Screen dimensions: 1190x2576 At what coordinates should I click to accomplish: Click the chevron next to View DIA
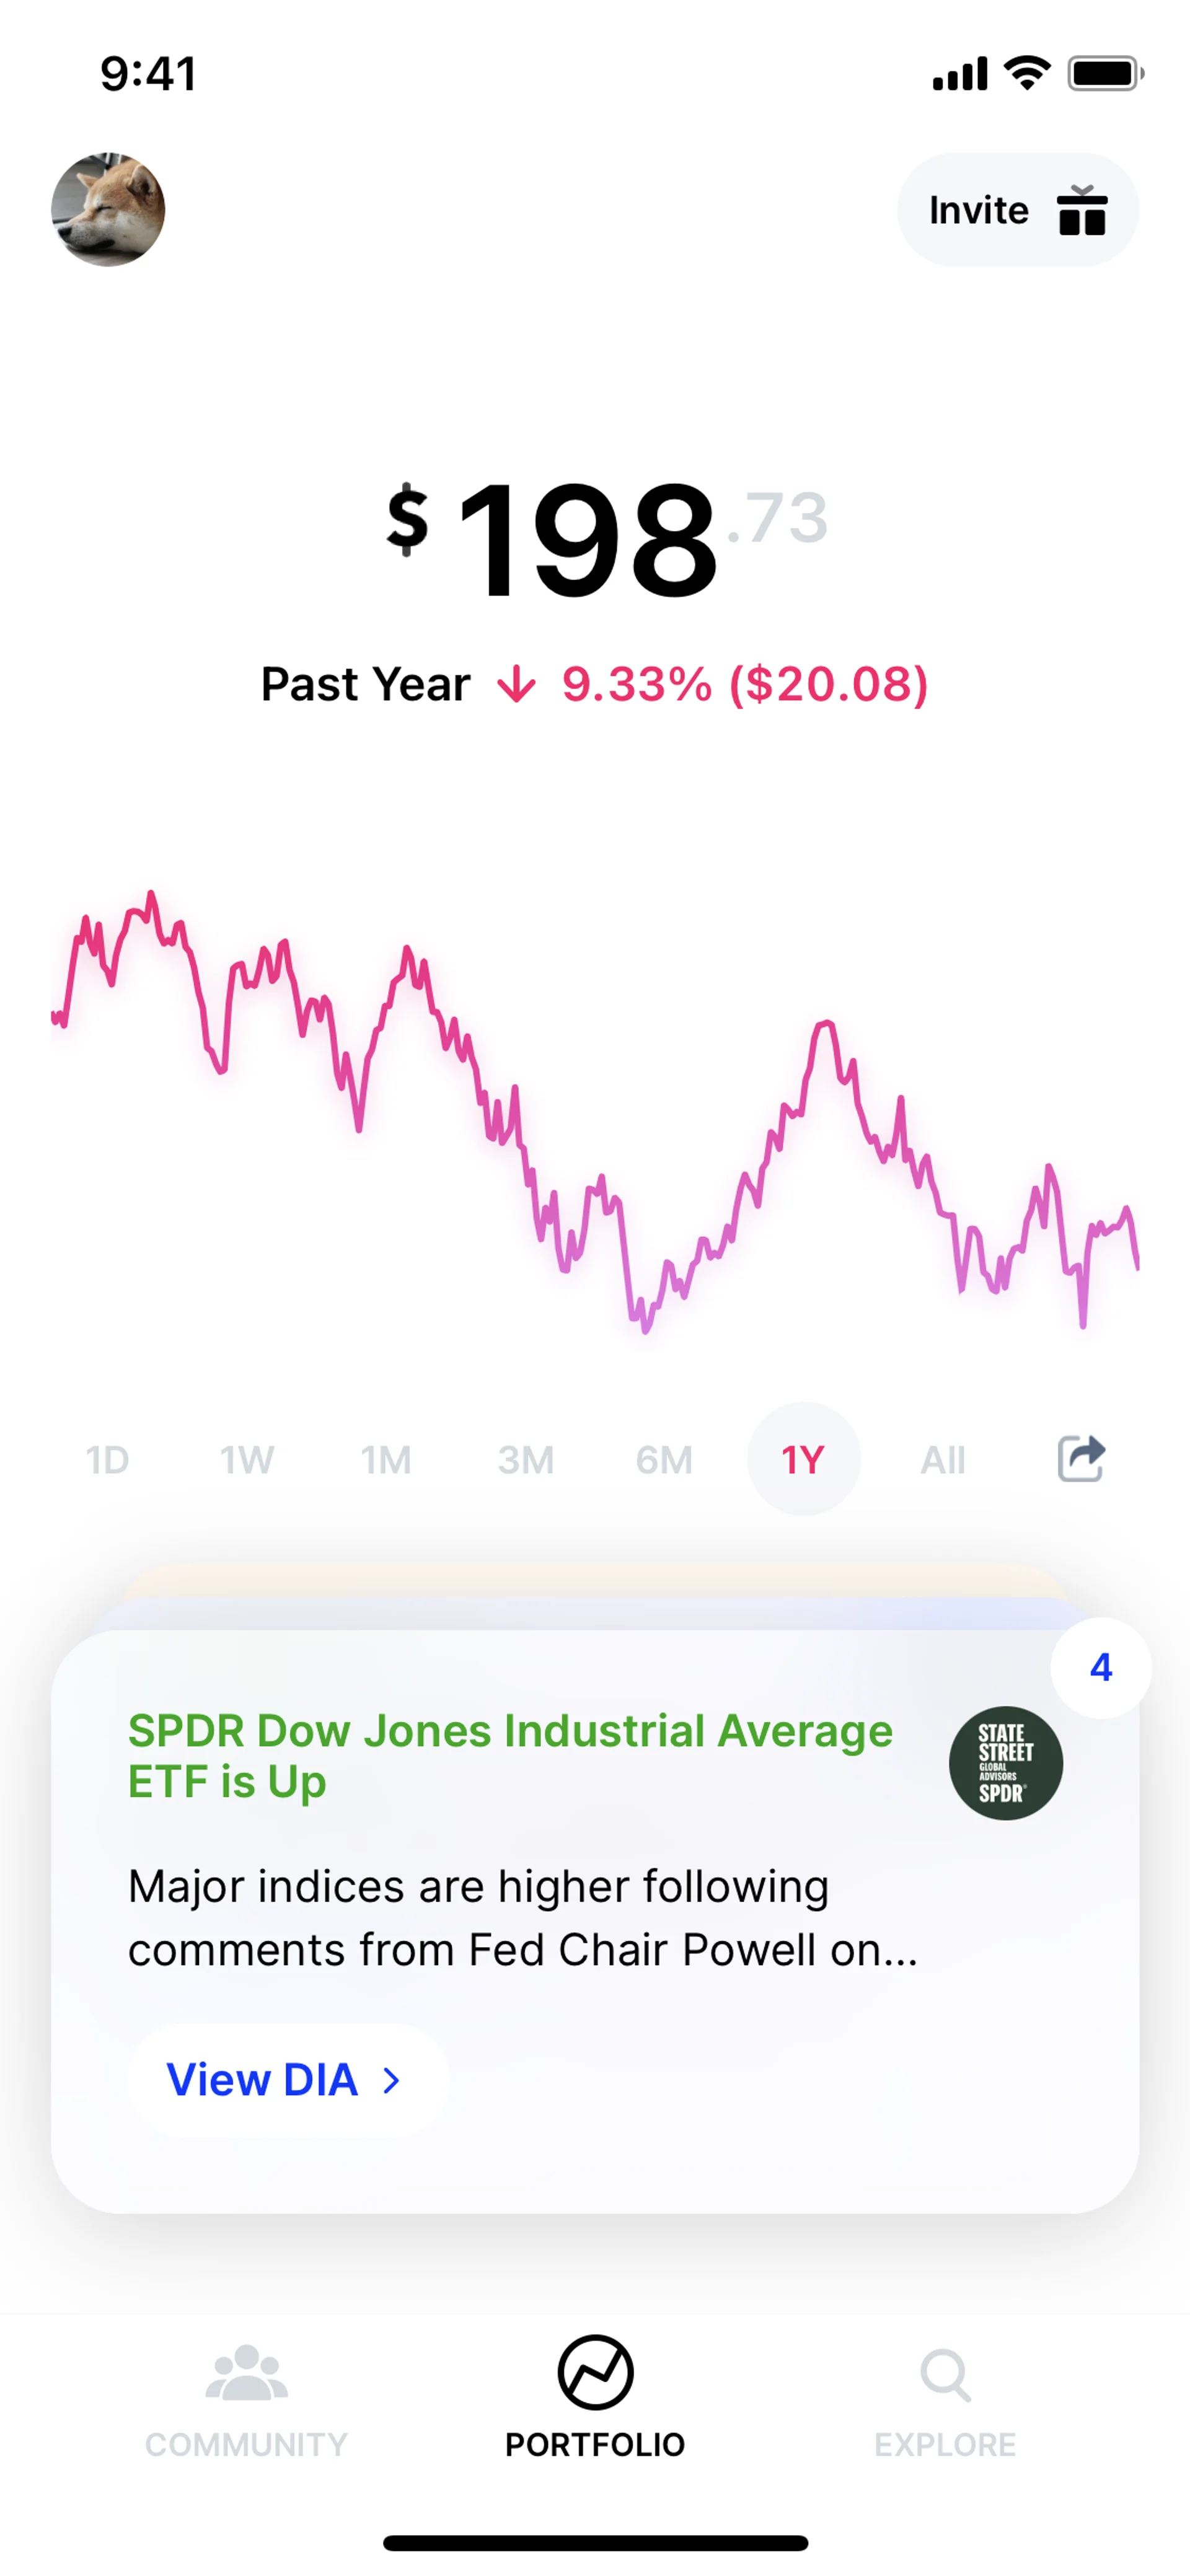(392, 2081)
